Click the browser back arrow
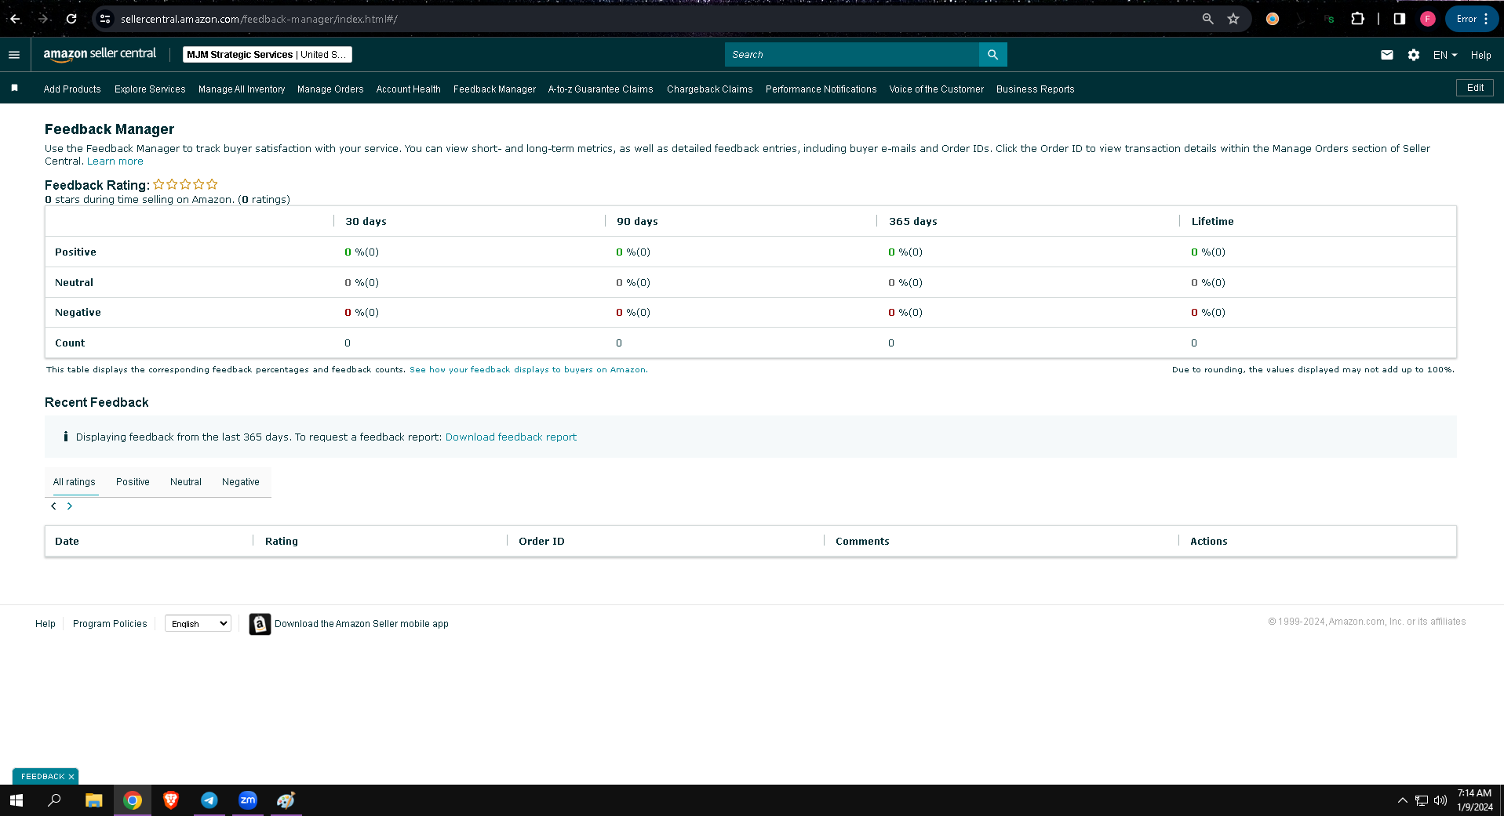The height and width of the screenshot is (816, 1504). 15,19
